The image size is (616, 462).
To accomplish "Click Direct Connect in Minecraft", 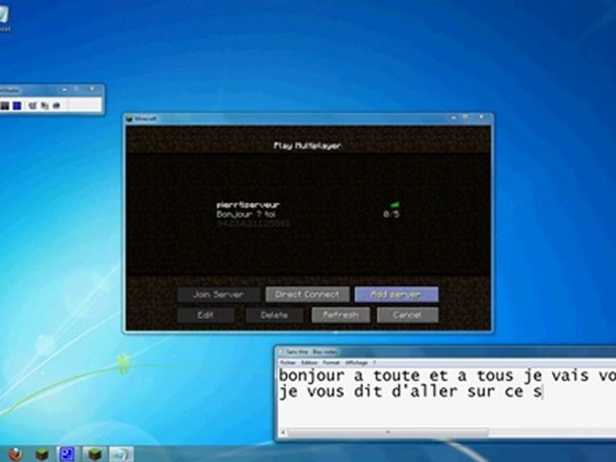I will [x=307, y=295].
